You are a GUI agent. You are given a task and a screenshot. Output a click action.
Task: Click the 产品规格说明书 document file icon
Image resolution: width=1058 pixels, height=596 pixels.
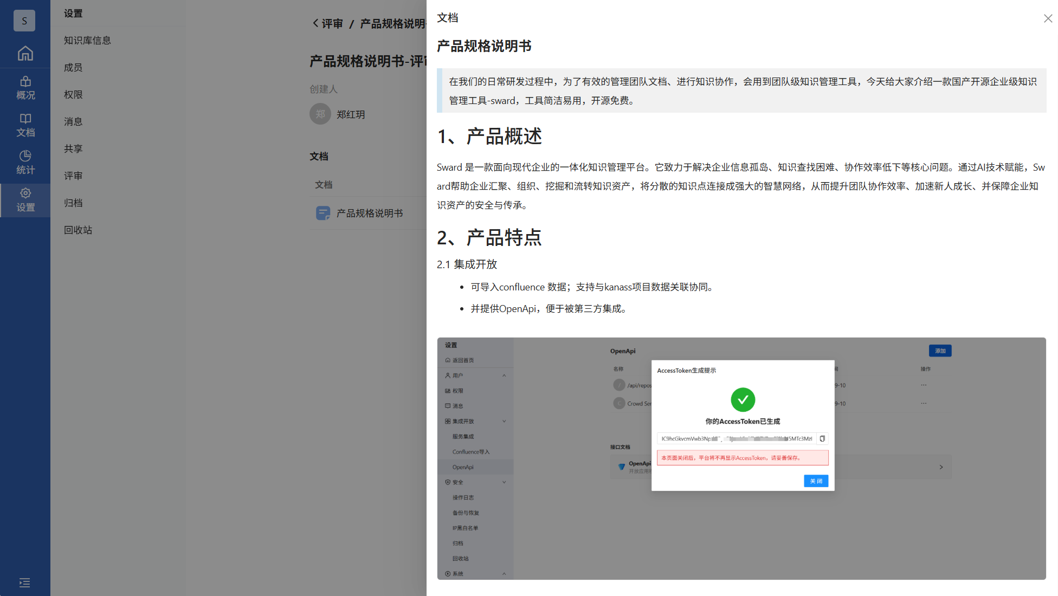coord(323,213)
